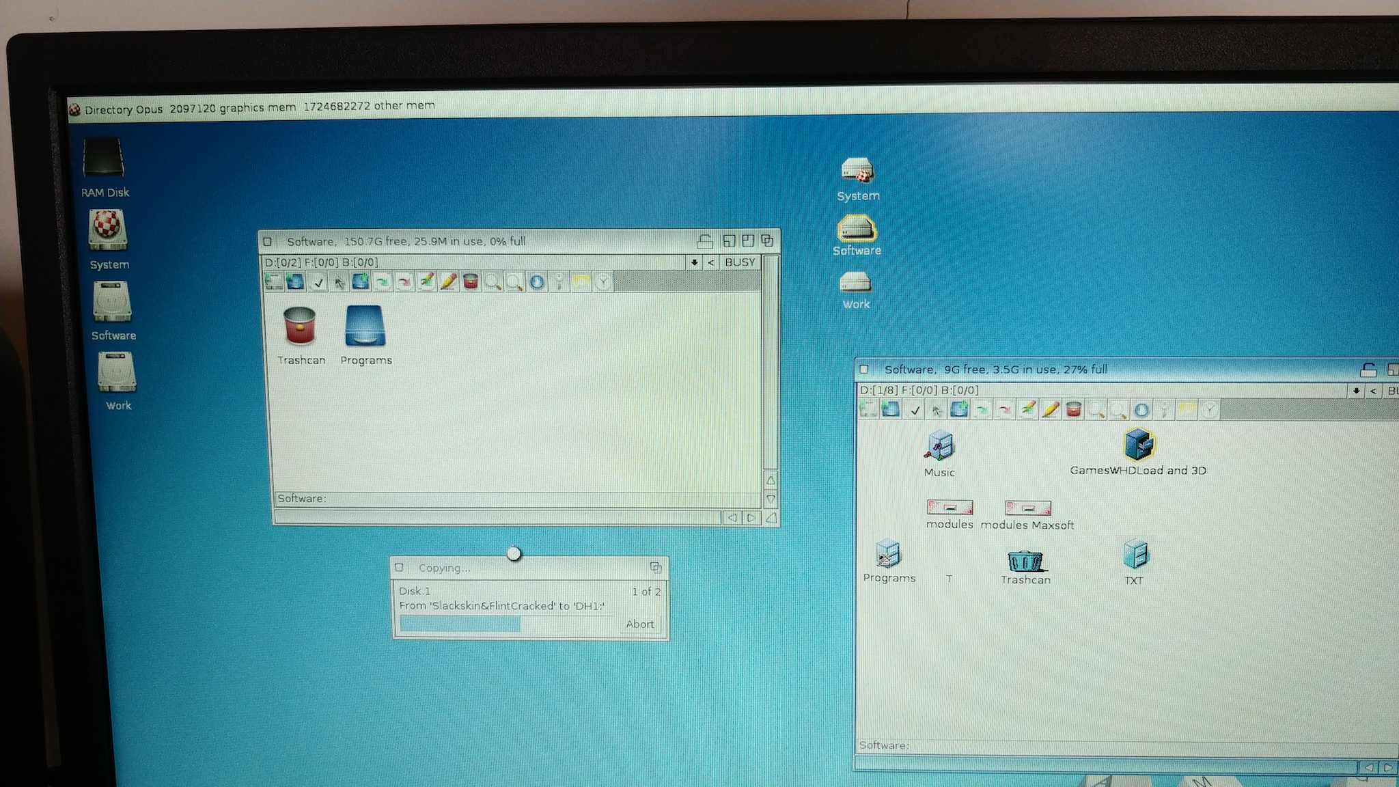Click the arrow pointer tool in the left window toolbar
Image resolution: width=1399 pixels, height=787 pixels.
(x=340, y=281)
